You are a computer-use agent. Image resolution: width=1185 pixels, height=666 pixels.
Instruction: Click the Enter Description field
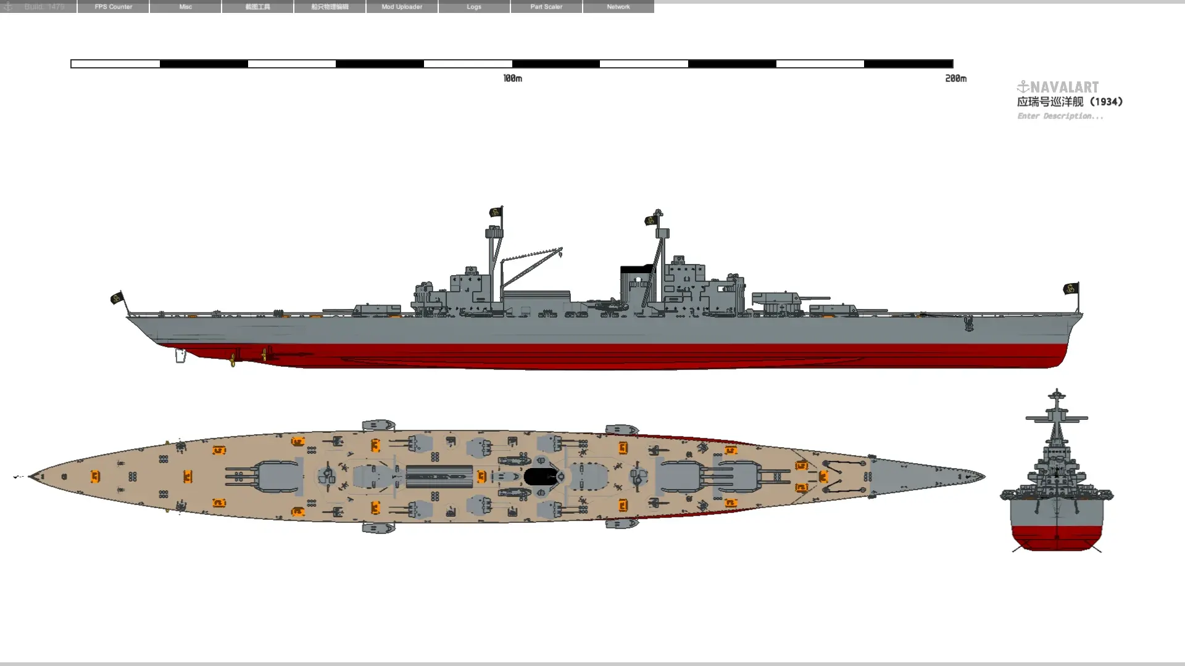tap(1060, 116)
